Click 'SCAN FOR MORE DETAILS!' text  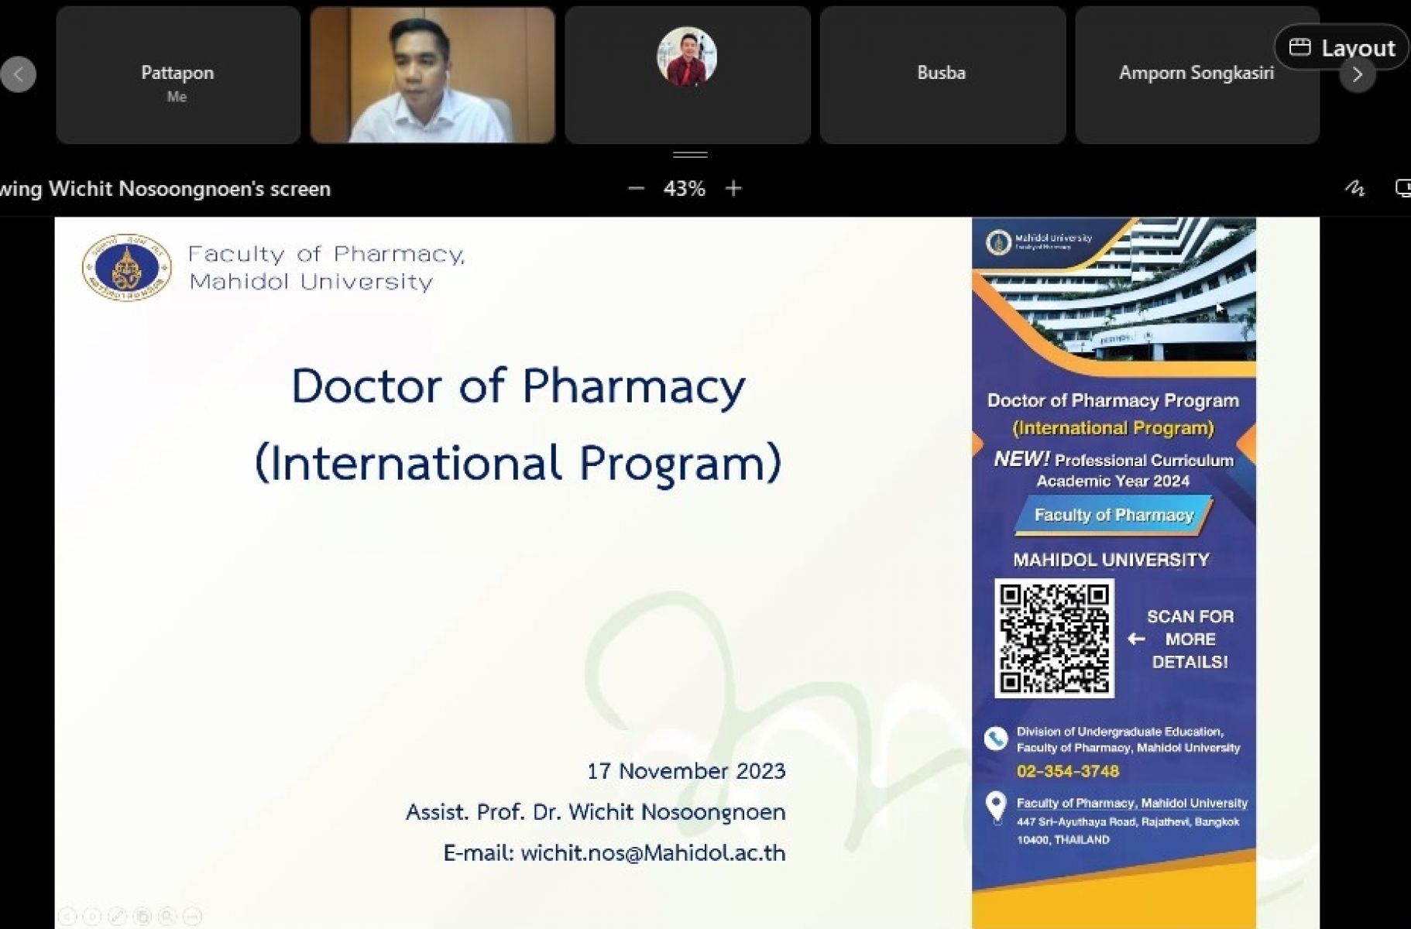(x=1190, y=639)
